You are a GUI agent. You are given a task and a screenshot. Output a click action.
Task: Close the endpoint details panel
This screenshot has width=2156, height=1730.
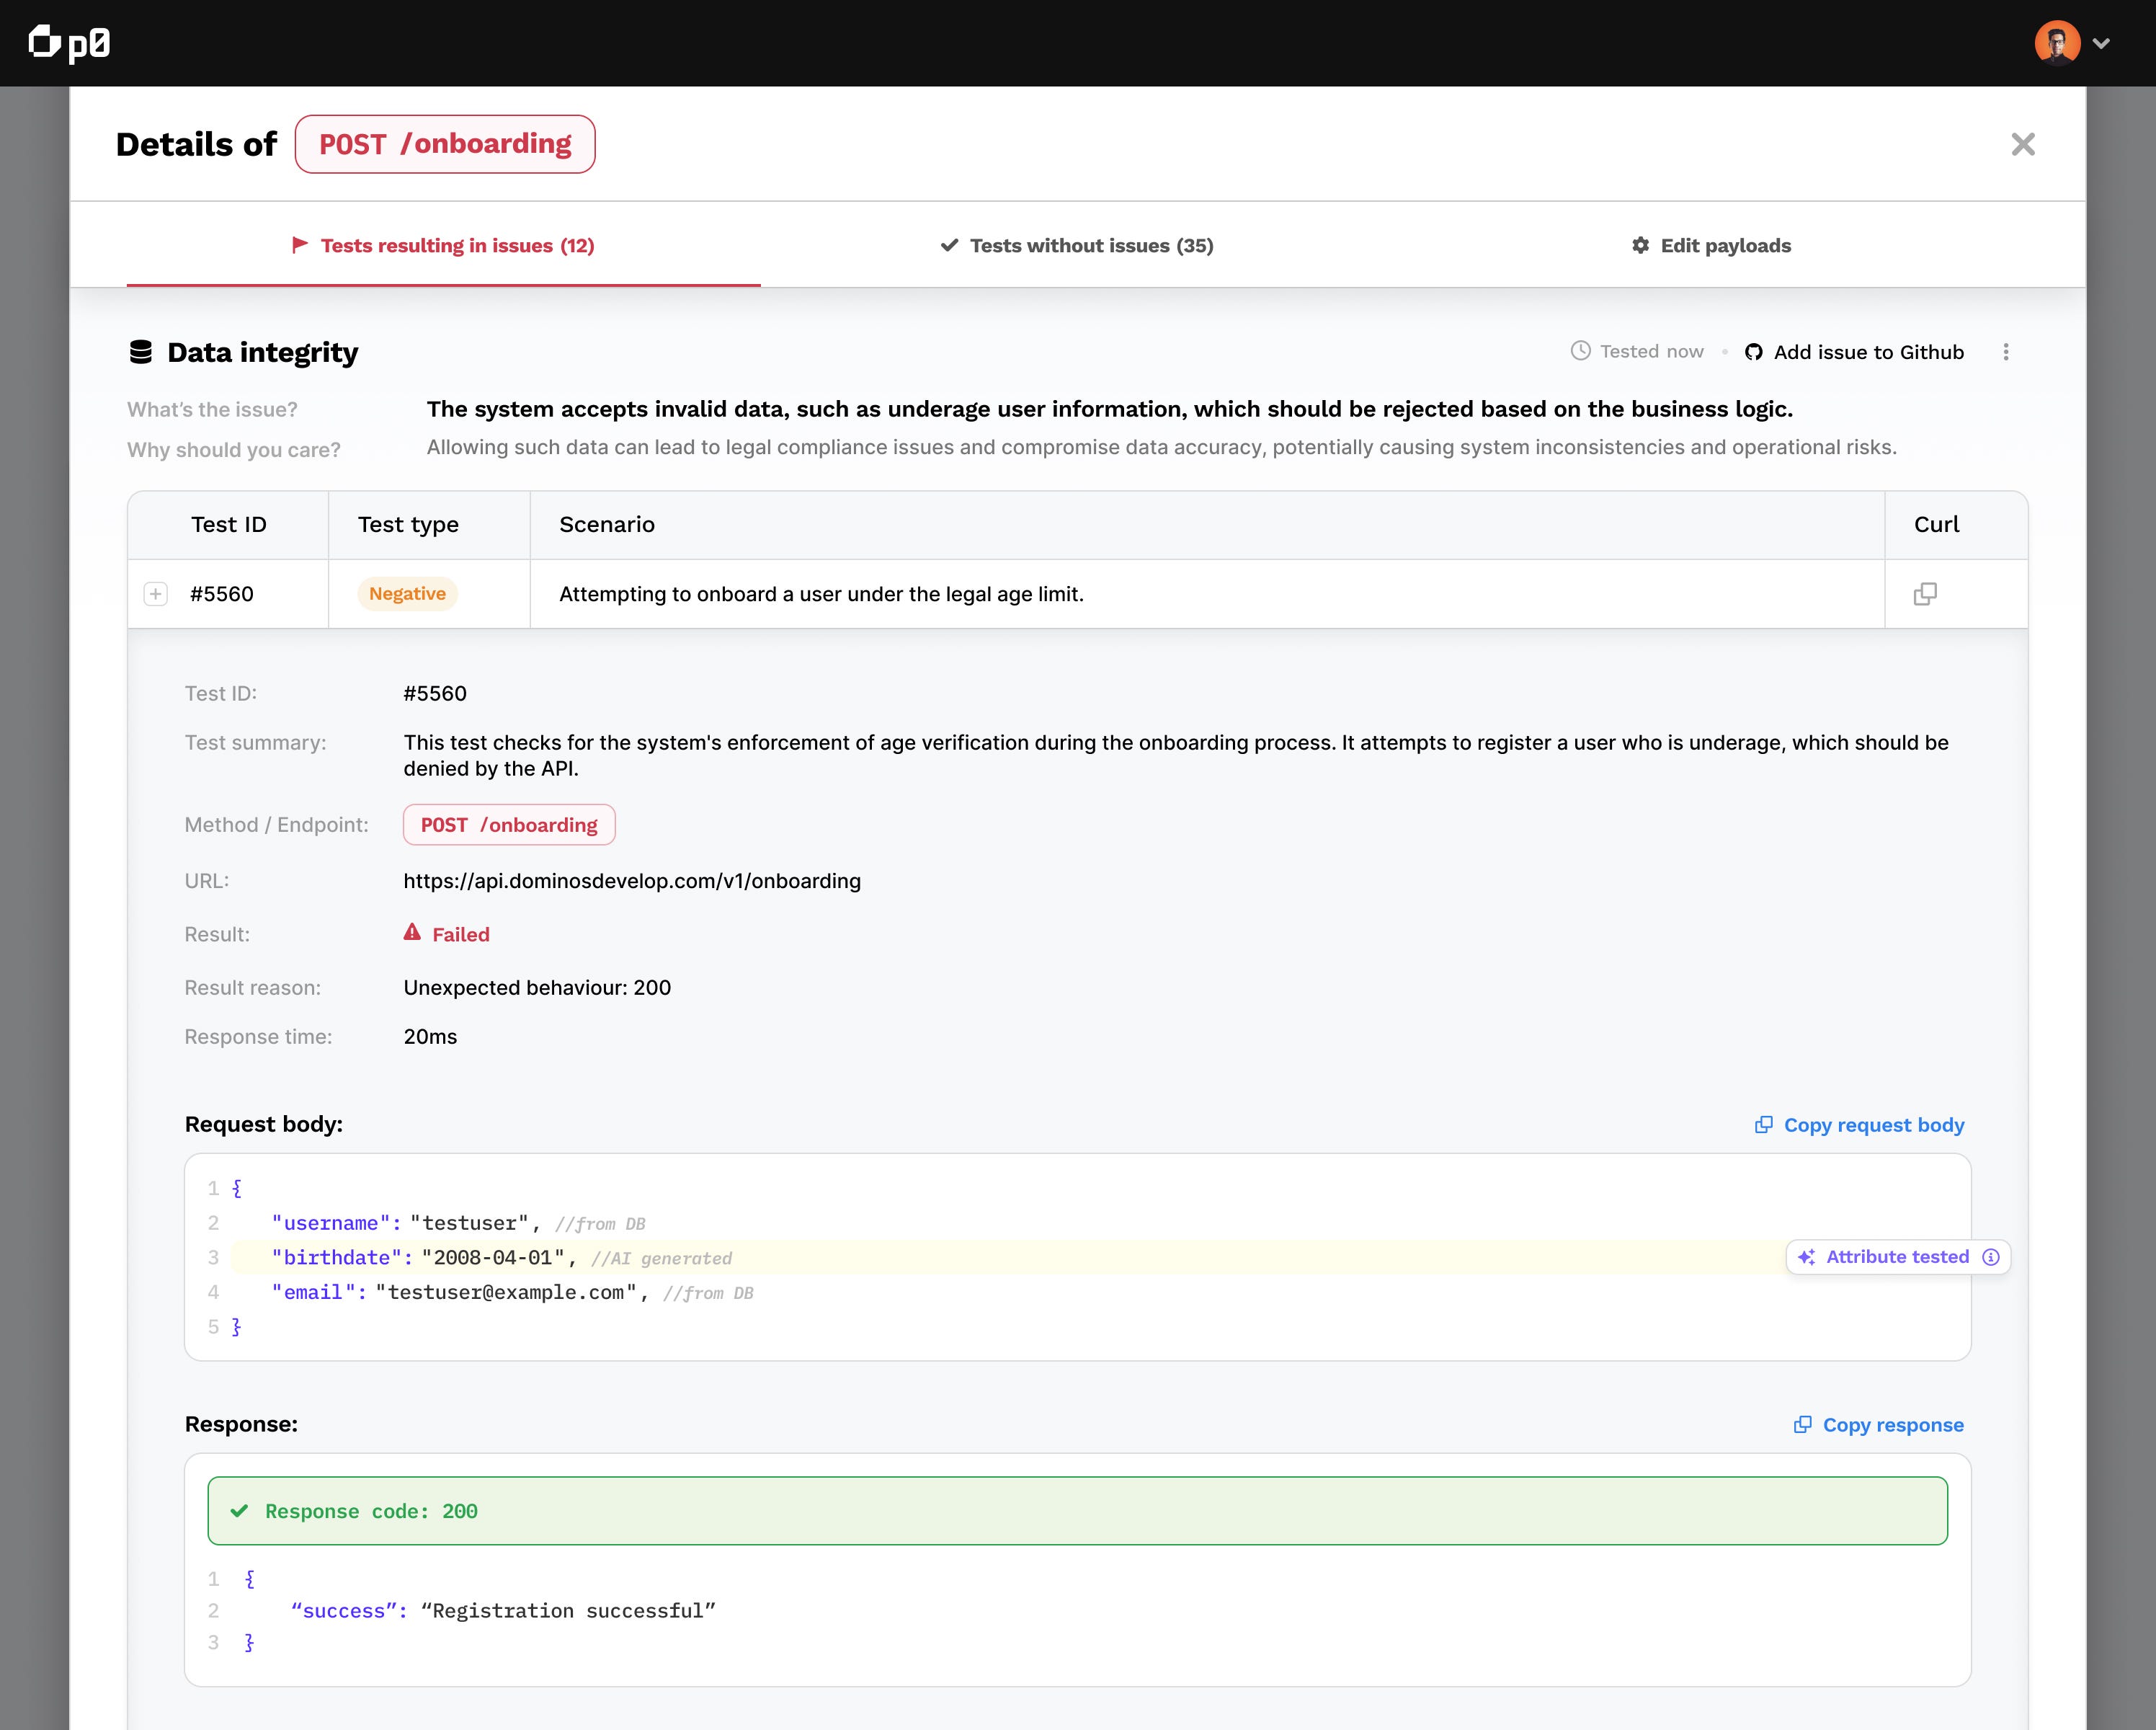tap(2023, 145)
